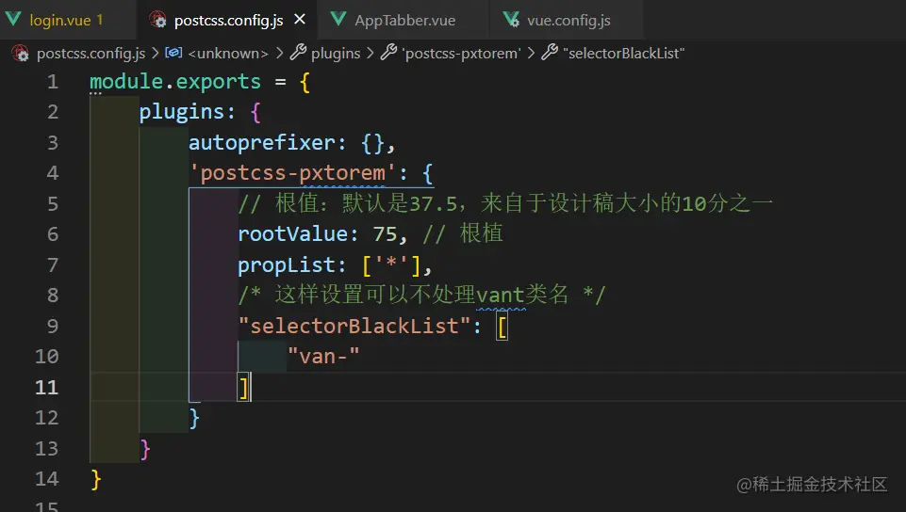The image size is (906, 512).
Task: Select the postcss.config.js editor tab
Action: 228,20
